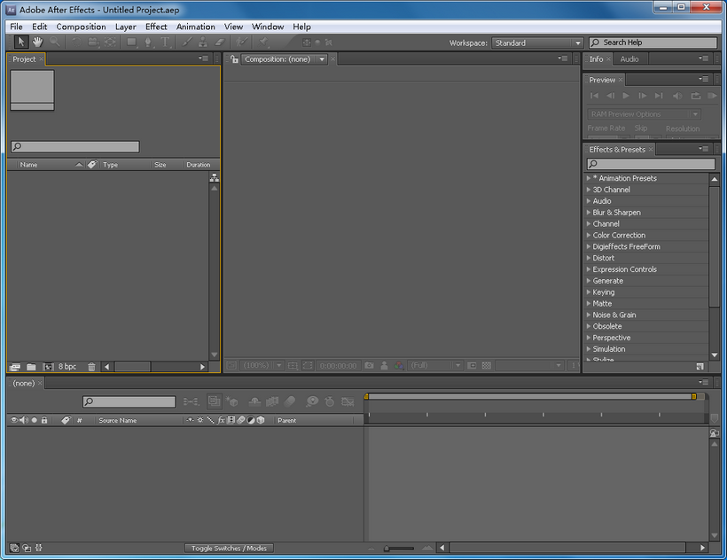
Task: Switch to the Audio tab
Action: [630, 58]
